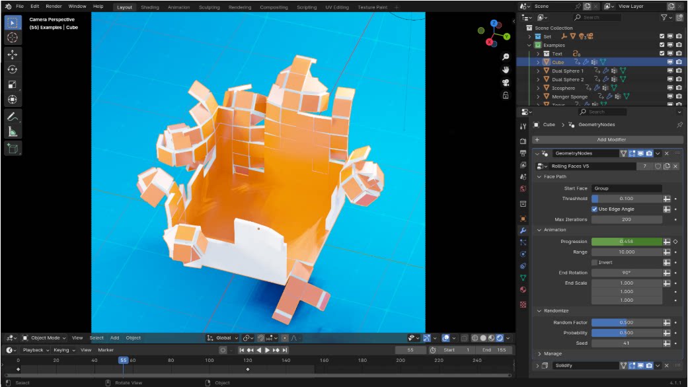Expand the Menger Sponge object
Viewport: 688px width, 387px height.
click(538, 96)
